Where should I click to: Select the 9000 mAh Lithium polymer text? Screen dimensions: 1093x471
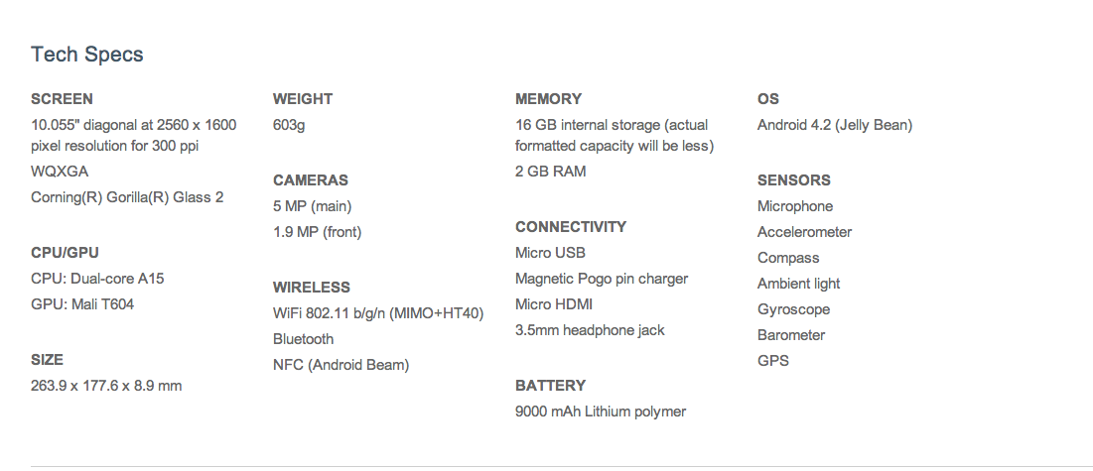click(601, 412)
